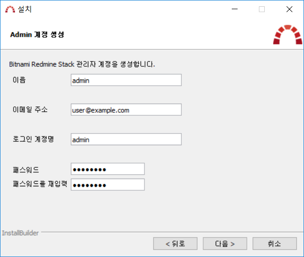Click the 'Bitnami Redmine Stack' description text
Image resolution: width=304 pixels, height=257 pixels.
pyautogui.click(x=82, y=64)
